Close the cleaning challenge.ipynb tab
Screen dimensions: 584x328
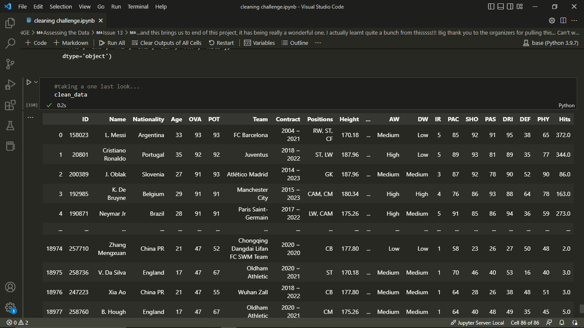[100, 21]
